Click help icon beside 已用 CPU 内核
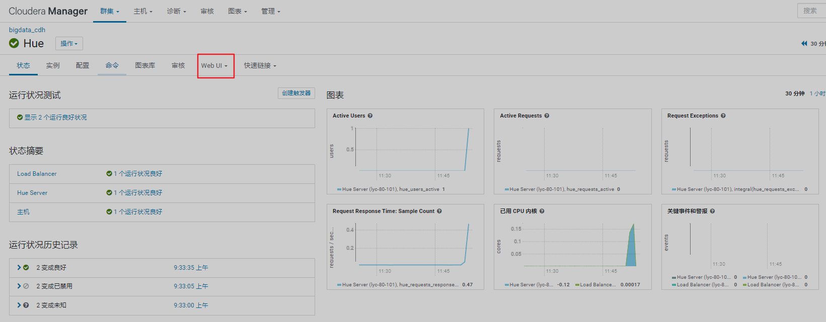Viewport: 826px width, 322px height. point(542,211)
